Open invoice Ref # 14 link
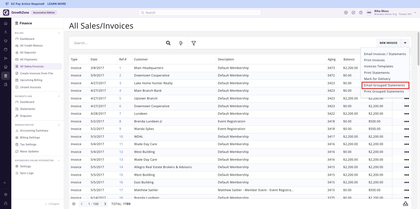420x209 pixels. [x=121, y=167]
